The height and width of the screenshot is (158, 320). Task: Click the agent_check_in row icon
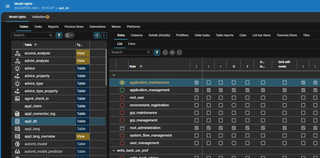pyautogui.click(x=17, y=99)
